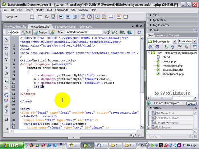Click Preview in browser globe icon
This screenshot has width=199, height=149.
(130, 32)
